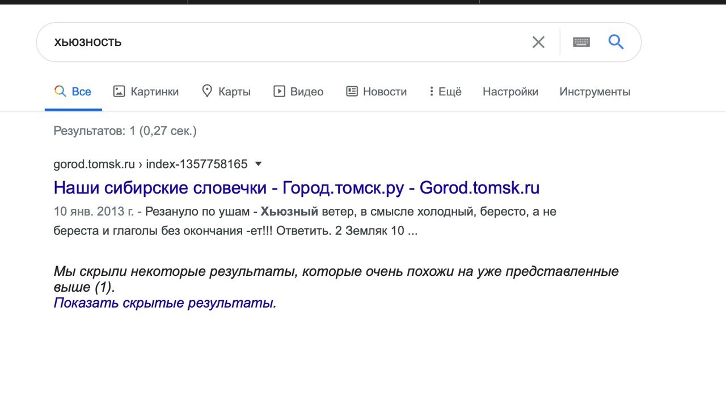Expand arrow next to gorod.tomsk.ru URL
This screenshot has height=403, width=726.
coord(259,164)
